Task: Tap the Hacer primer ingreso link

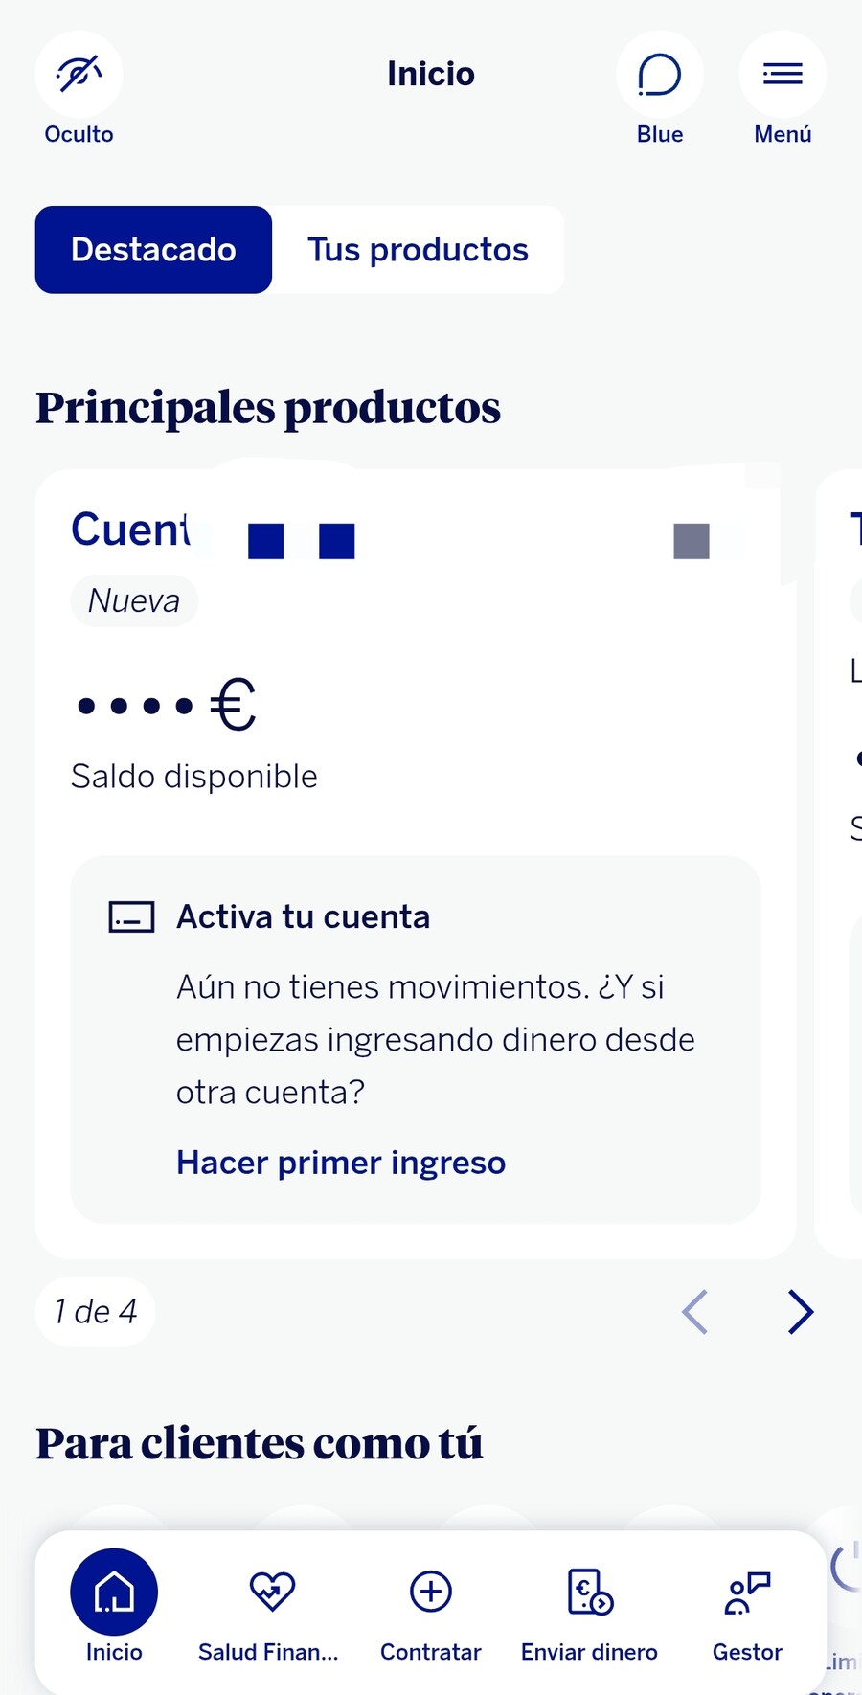Action: (341, 1163)
